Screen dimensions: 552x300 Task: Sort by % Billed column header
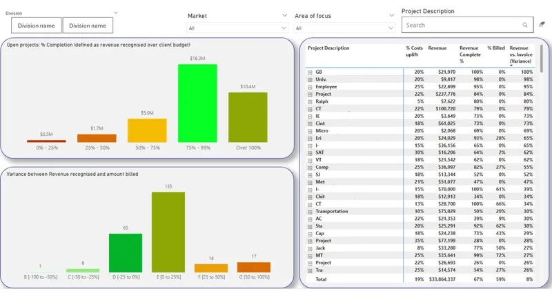click(496, 48)
